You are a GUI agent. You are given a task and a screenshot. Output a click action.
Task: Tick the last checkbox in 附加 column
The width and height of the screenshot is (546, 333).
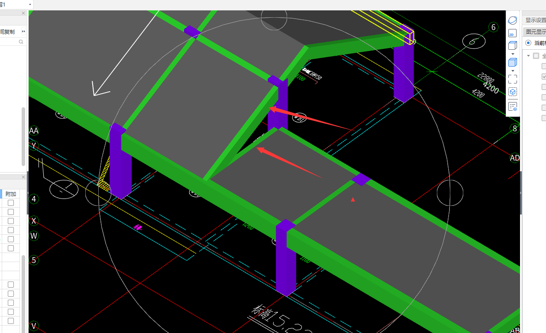pyautogui.click(x=11, y=321)
